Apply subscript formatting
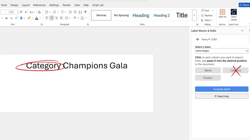Viewport: 250px width, 140px height. 11,18
